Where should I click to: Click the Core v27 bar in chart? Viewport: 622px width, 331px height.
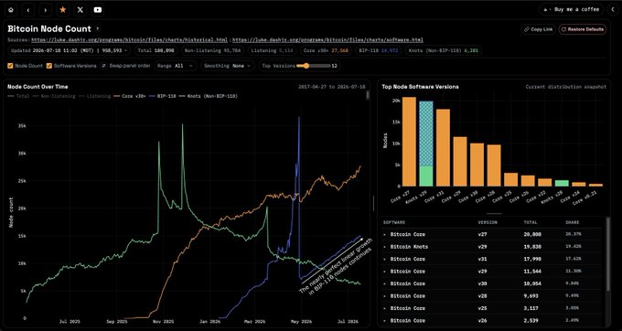[409, 142]
